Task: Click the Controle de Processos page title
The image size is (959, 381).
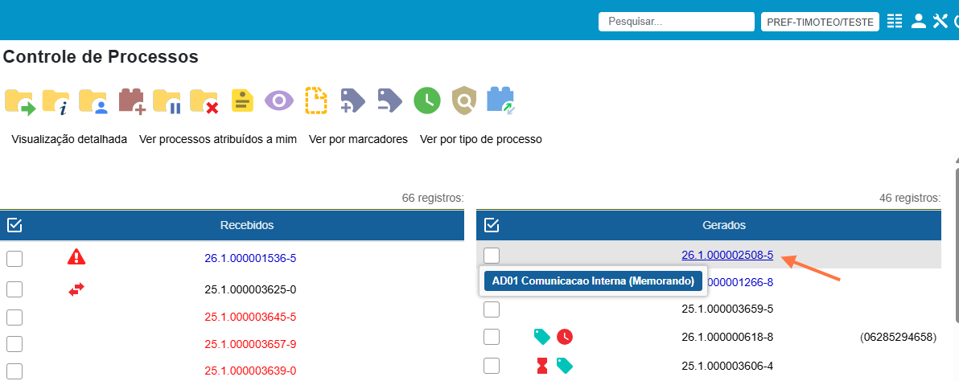Action: point(101,57)
